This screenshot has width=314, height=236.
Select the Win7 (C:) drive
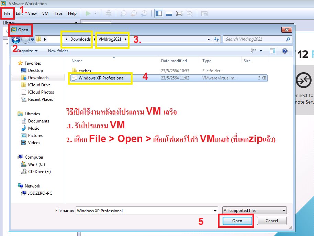[x=36, y=164]
